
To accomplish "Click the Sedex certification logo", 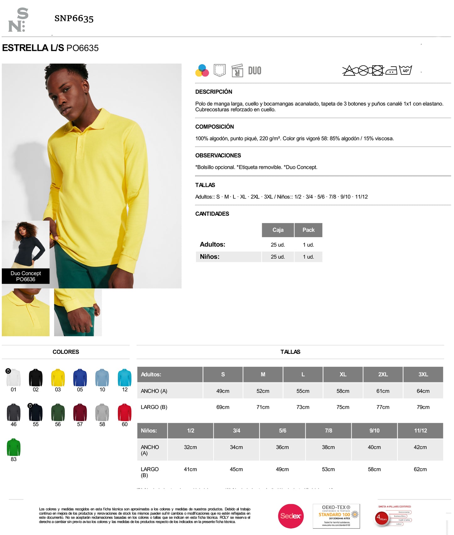I will pyautogui.click(x=291, y=516).
